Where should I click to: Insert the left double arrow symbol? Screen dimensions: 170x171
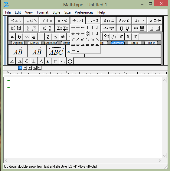click(x=83, y=34)
